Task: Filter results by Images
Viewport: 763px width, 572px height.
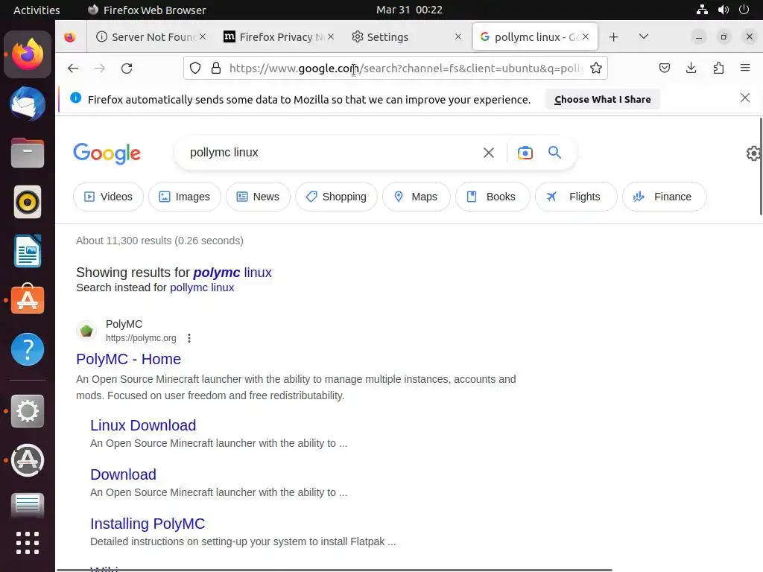Action: pos(185,197)
